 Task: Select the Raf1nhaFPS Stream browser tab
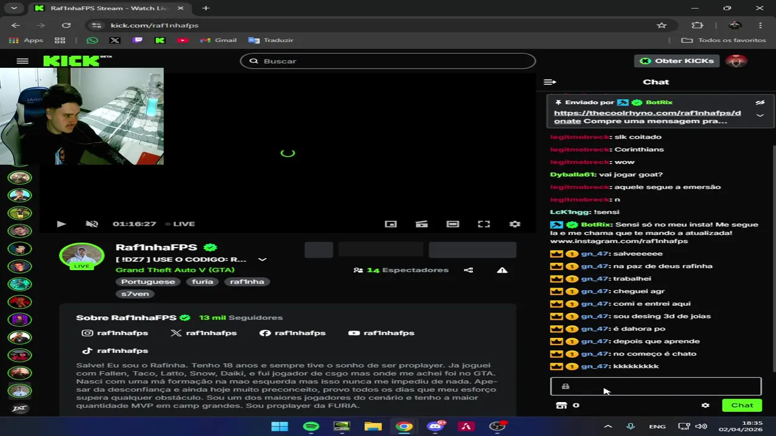pyautogui.click(x=110, y=8)
